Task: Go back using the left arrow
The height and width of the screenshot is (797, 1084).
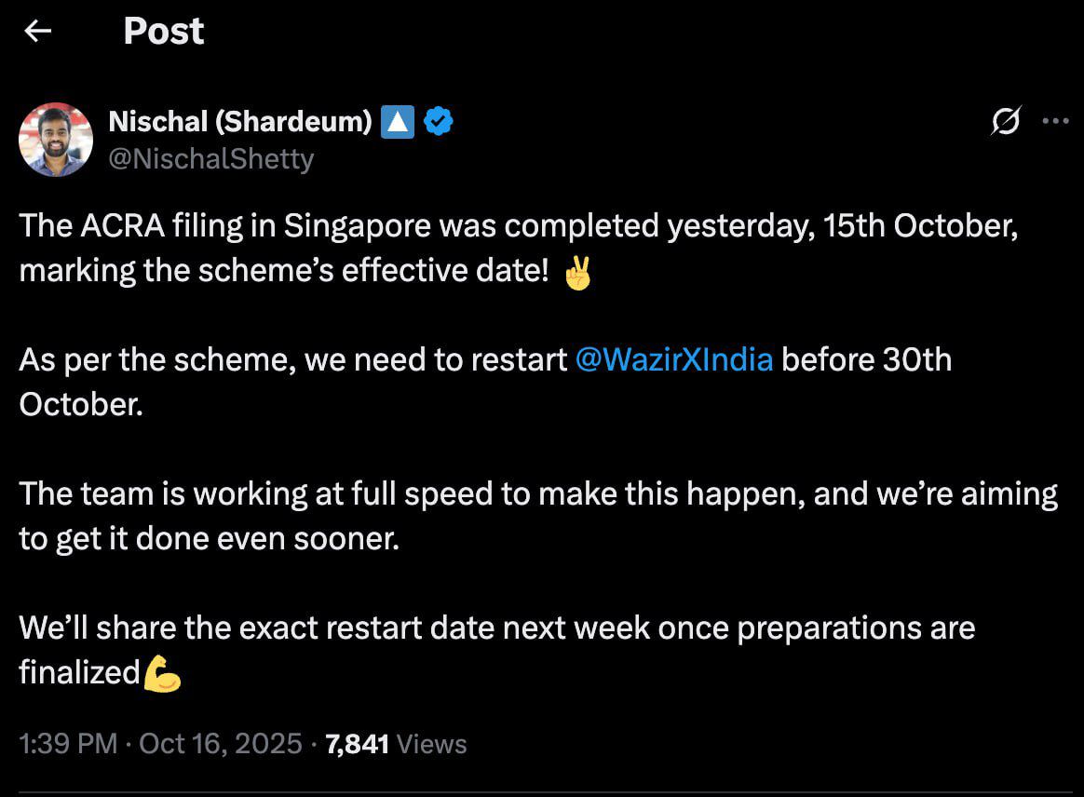Action: click(x=37, y=32)
